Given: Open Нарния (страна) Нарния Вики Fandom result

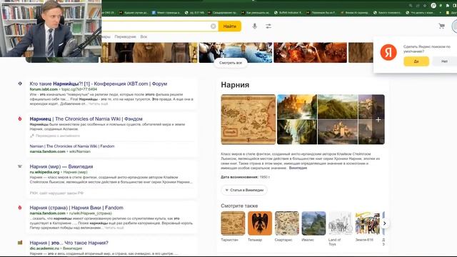Looking at the screenshot, I should point(76,208).
